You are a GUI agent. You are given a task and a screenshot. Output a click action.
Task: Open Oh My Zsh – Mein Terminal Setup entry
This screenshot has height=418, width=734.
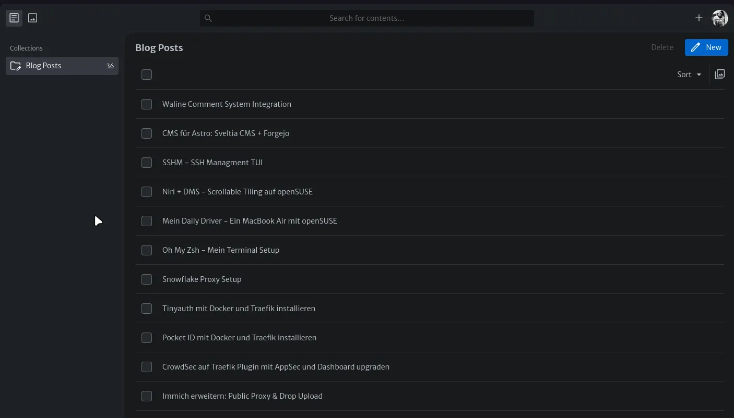221,250
